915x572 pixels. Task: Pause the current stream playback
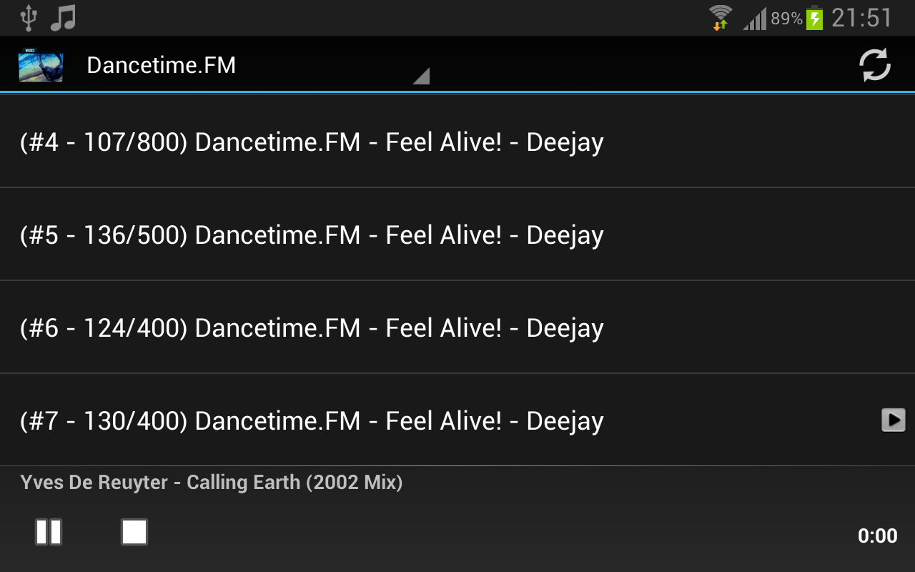click(x=49, y=532)
